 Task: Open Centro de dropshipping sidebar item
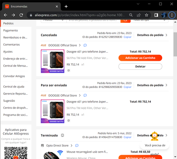pyautogui.click(x=16, y=108)
